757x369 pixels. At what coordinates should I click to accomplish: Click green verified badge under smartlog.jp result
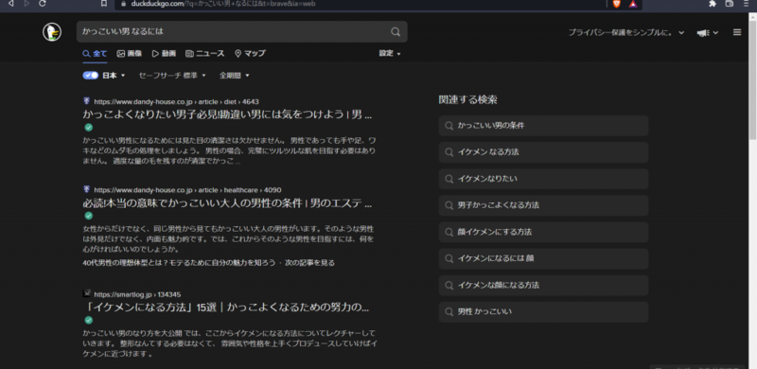point(88,320)
